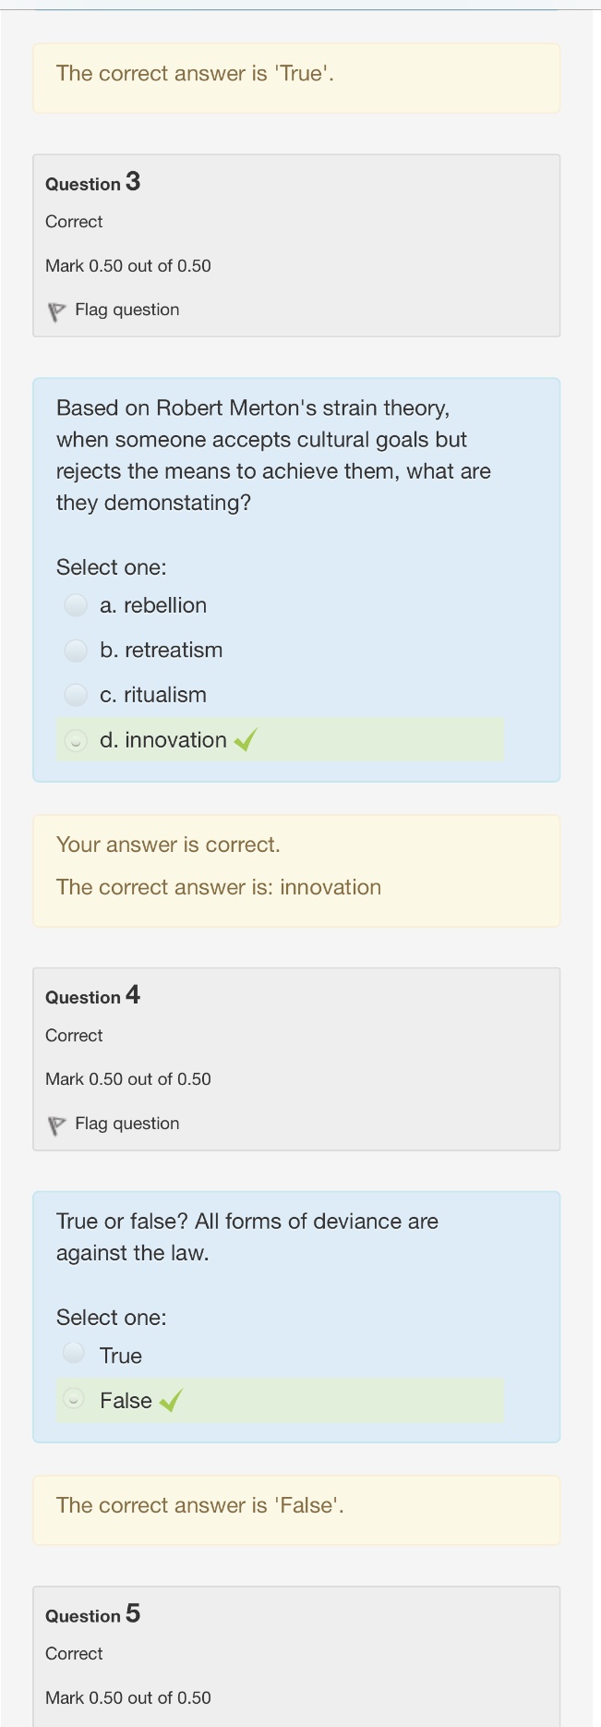Click the "Your answer is correct." feedback text
This screenshot has width=601, height=1727.
pyautogui.click(x=168, y=845)
